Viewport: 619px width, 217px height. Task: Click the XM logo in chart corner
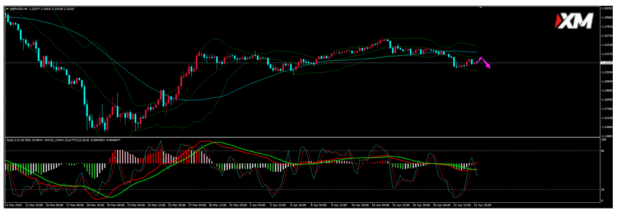click(x=574, y=21)
